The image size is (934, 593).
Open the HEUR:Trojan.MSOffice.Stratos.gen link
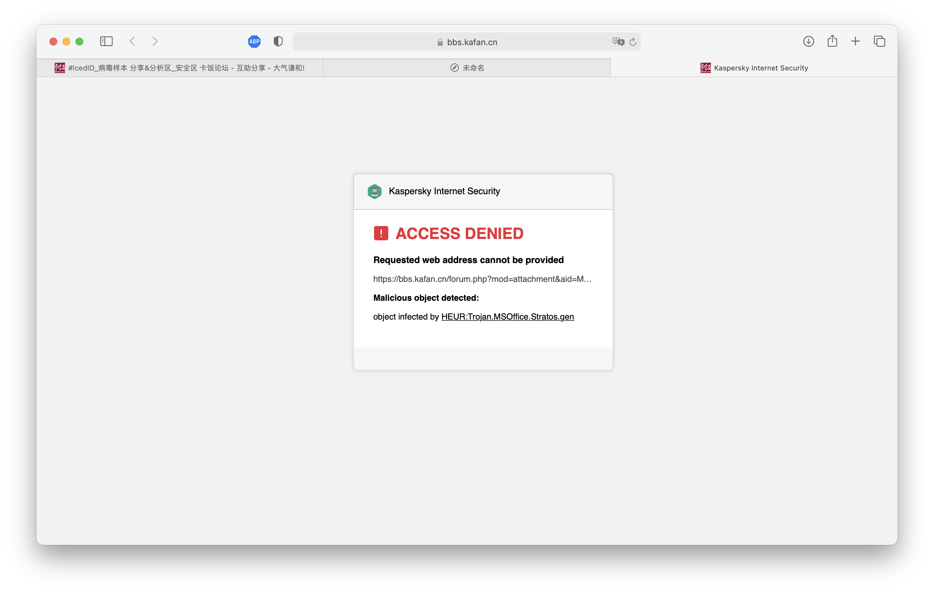point(507,317)
